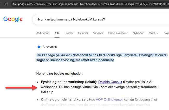Open the AOF Onlinekurser link
169x110 pixels.
[x=109, y=100]
